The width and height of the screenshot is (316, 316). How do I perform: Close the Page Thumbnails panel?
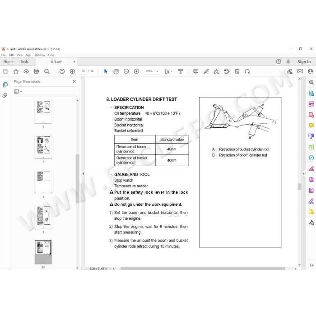coord(74,81)
